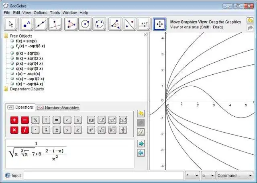Click the blue left arrow in formula editor
This screenshot has width=257, height=183.
pos(141,153)
